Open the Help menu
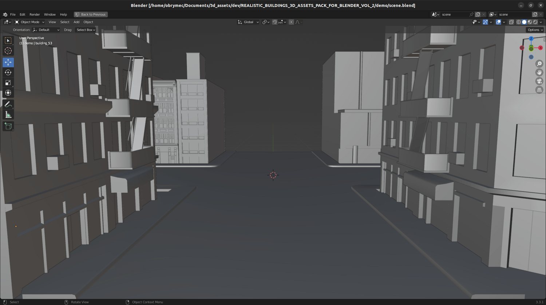Screen dimensions: 546x305 [63, 15]
